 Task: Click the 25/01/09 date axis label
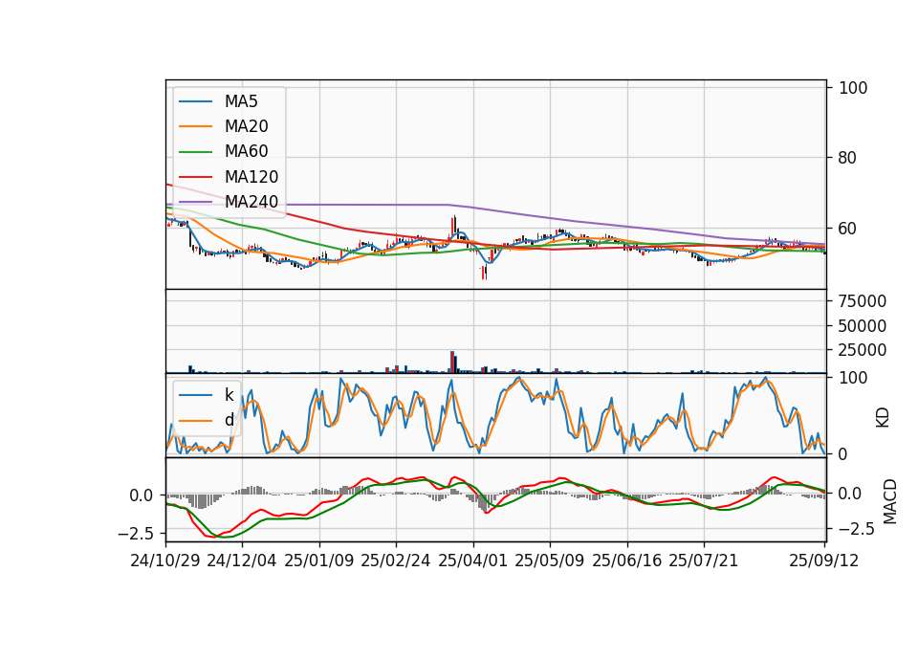click(319, 561)
